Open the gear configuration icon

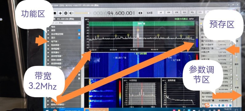[x=66, y=13]
